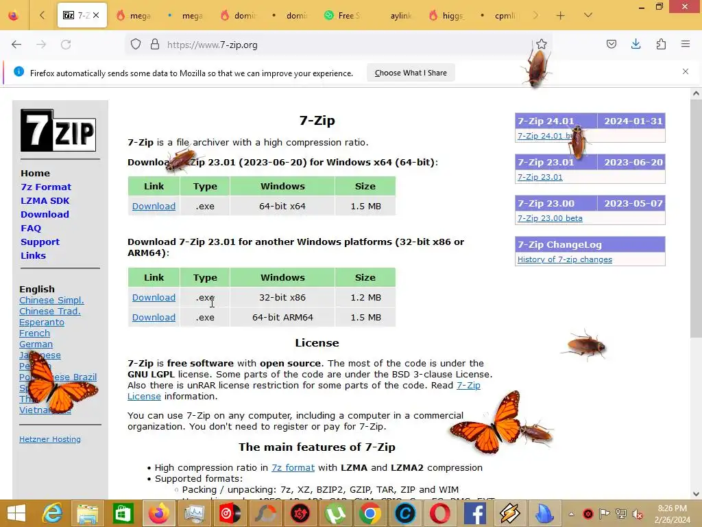Open File Explorer from taskbar
702x527 pixels.
[x=88, y=513]
